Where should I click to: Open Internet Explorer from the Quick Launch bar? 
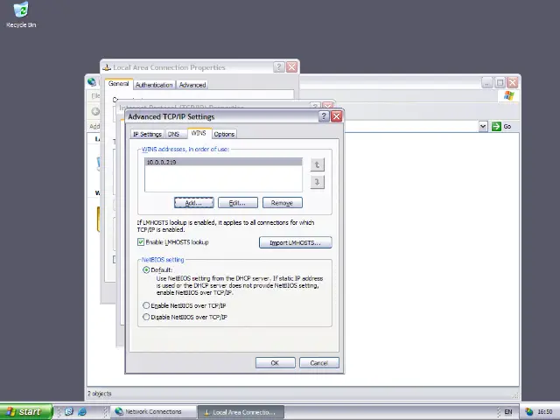pos(82,411)
